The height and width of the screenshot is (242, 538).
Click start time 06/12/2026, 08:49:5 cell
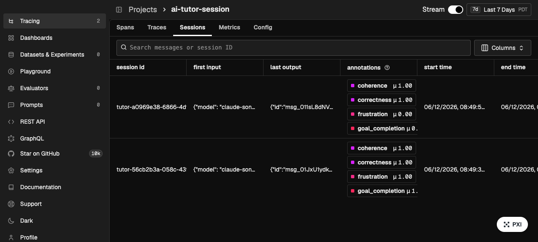pyautogui.click(x=454, y=107)
